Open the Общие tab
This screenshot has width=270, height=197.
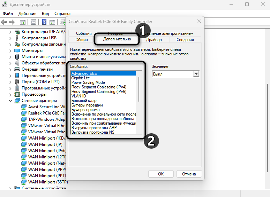[82, 40]
